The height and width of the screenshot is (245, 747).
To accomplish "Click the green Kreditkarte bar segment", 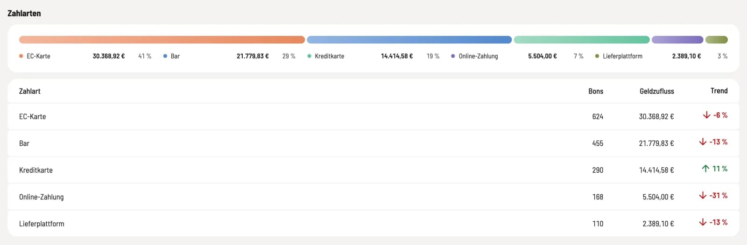I will [582, 40].
